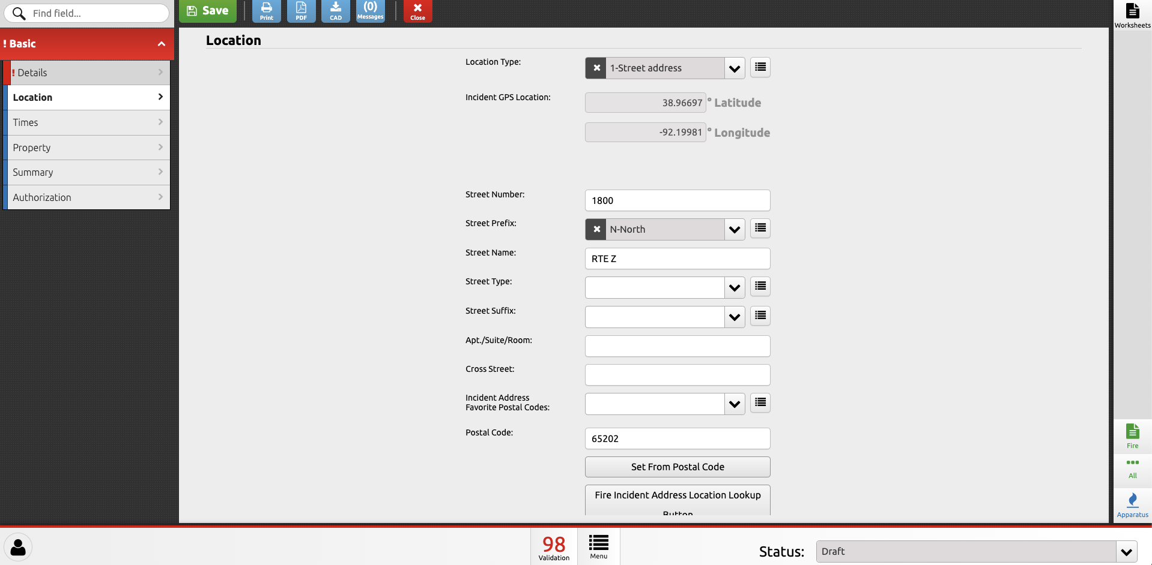This screenshot has height=565, width=1152.
Task: Clear the N-North street prefix value
Action: pyautogui.click(x=596, y=229)
